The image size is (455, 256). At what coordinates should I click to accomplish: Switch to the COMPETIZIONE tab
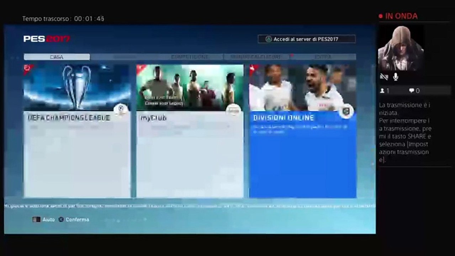pos(190,57)
